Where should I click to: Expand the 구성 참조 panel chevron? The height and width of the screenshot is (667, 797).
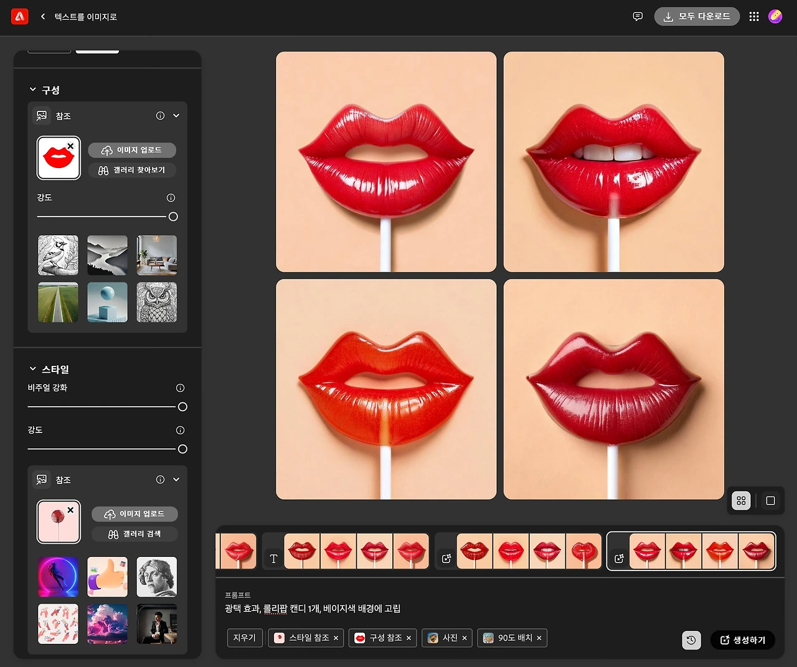[x=176, y=116]
